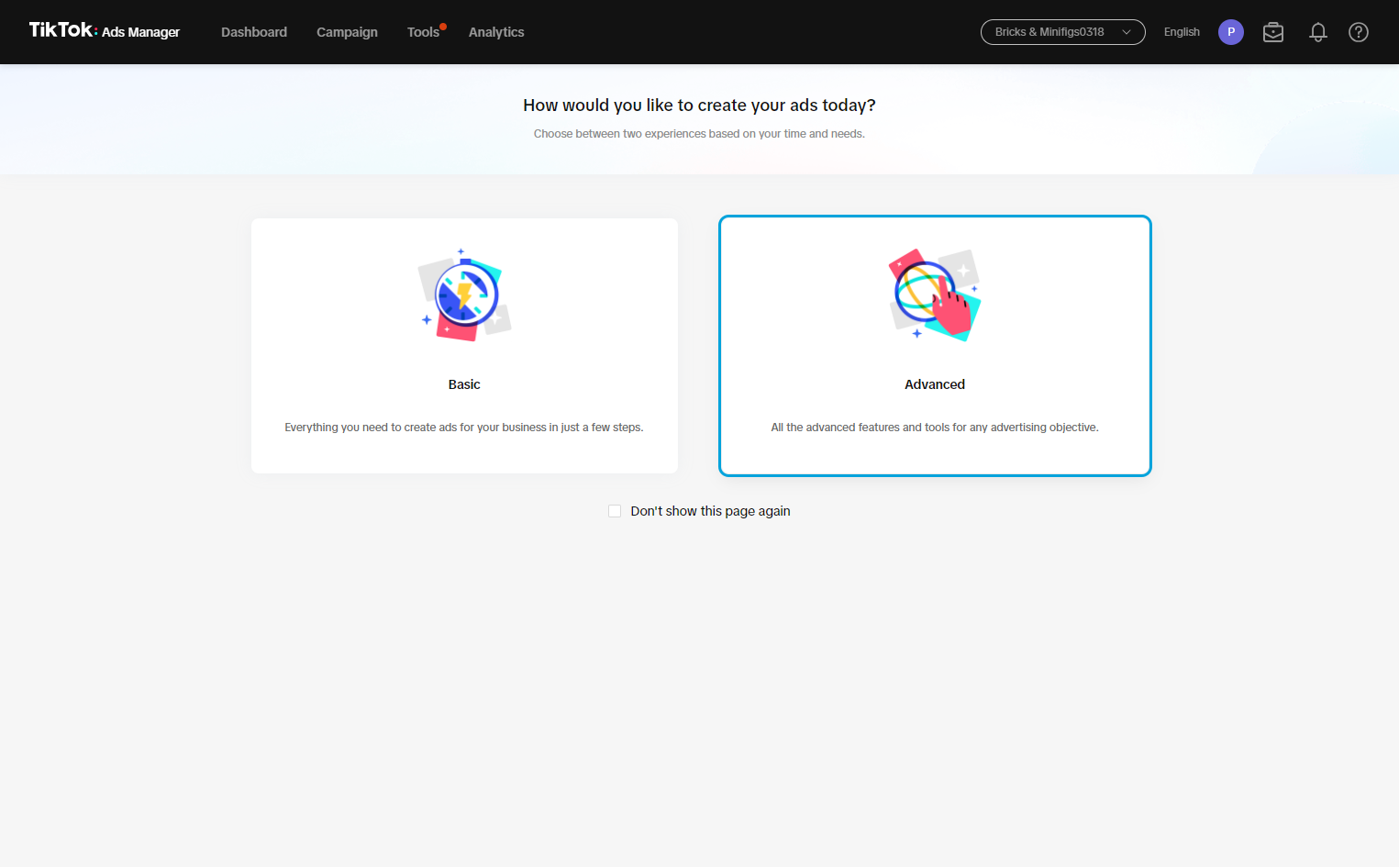Viewport: 1399px width, 867px height.
Task: Select the Advanced title label
Action: click(x=935, y=384)
